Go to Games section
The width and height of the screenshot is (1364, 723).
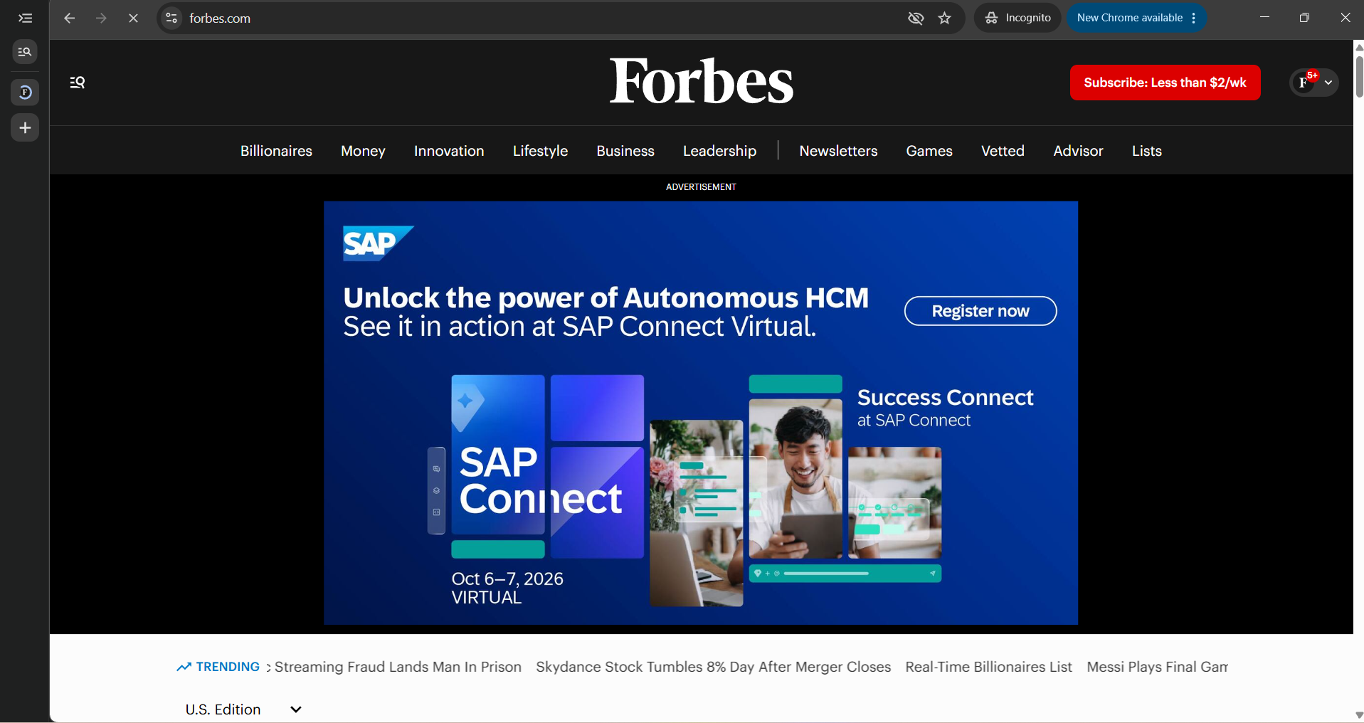pyautogui.click(x=929, y=151)
